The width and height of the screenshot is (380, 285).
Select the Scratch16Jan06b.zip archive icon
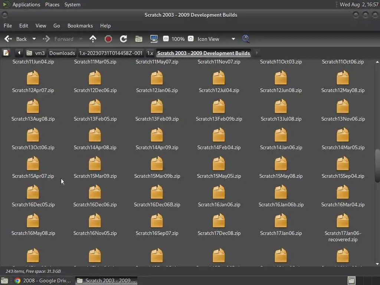pyautogui.click(x=281, y=192)
